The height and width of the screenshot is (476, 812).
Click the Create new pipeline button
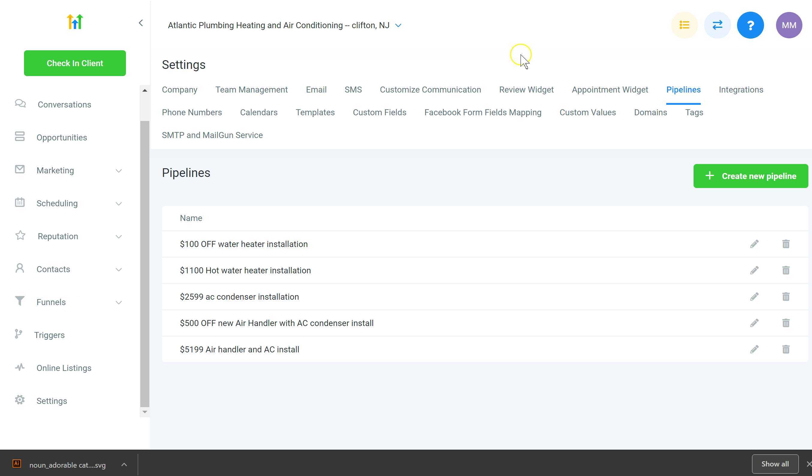(x=751, y=176)
